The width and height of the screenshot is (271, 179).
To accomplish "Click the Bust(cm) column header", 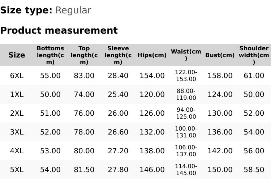I will click(x=220, y=55).
